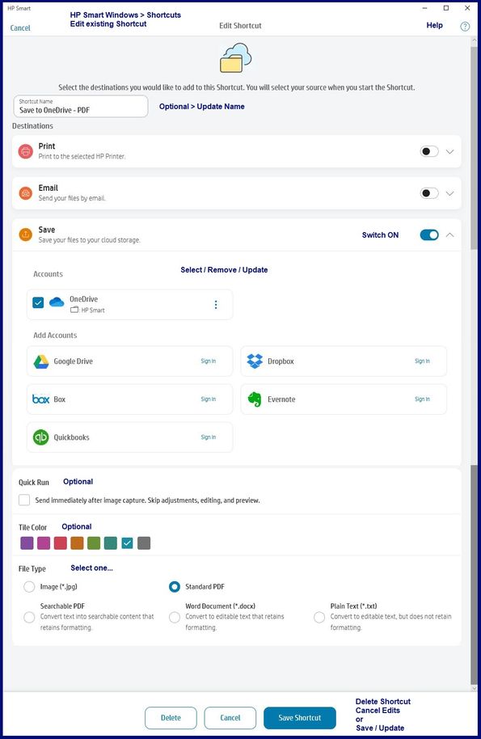The width and height of the screenshot is (481, 739).
Task: Click the Delete button
Action: [171, 718]
